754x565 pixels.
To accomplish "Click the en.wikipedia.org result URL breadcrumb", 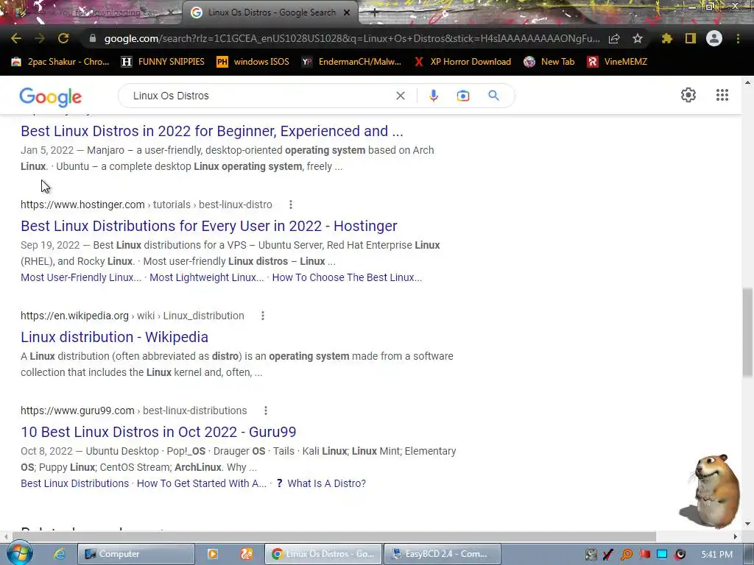I will coord(133,316).
